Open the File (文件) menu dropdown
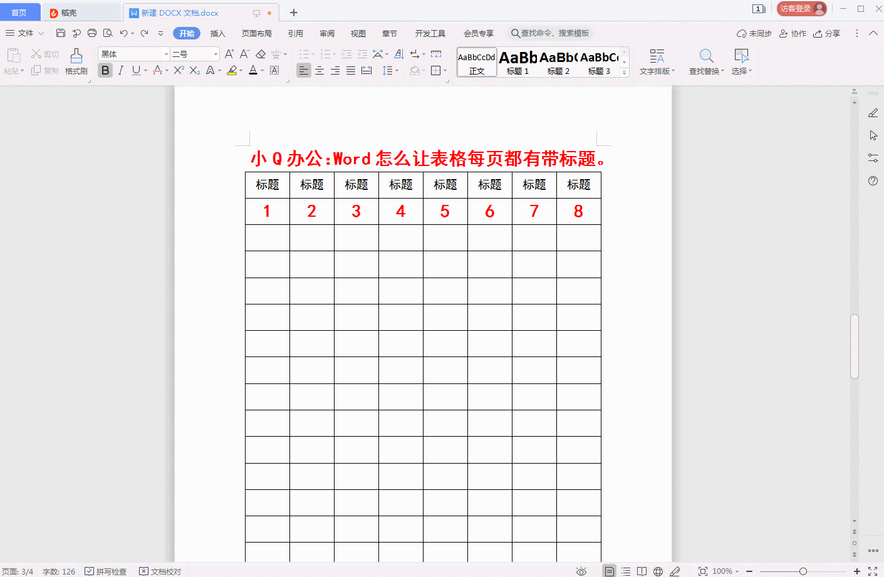This screenshot has height=577, width=884. (x=25, y=33)
